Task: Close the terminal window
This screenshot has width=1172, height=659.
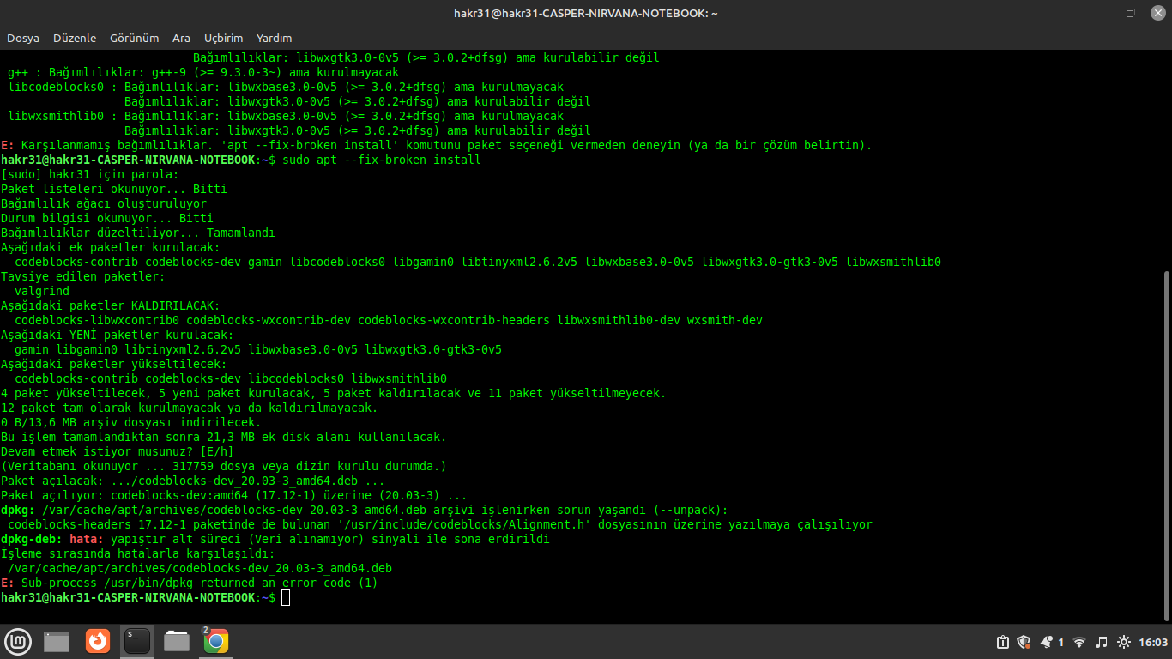Action: 1157,13
